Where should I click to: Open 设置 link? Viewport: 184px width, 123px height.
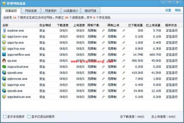click(168, 10)
